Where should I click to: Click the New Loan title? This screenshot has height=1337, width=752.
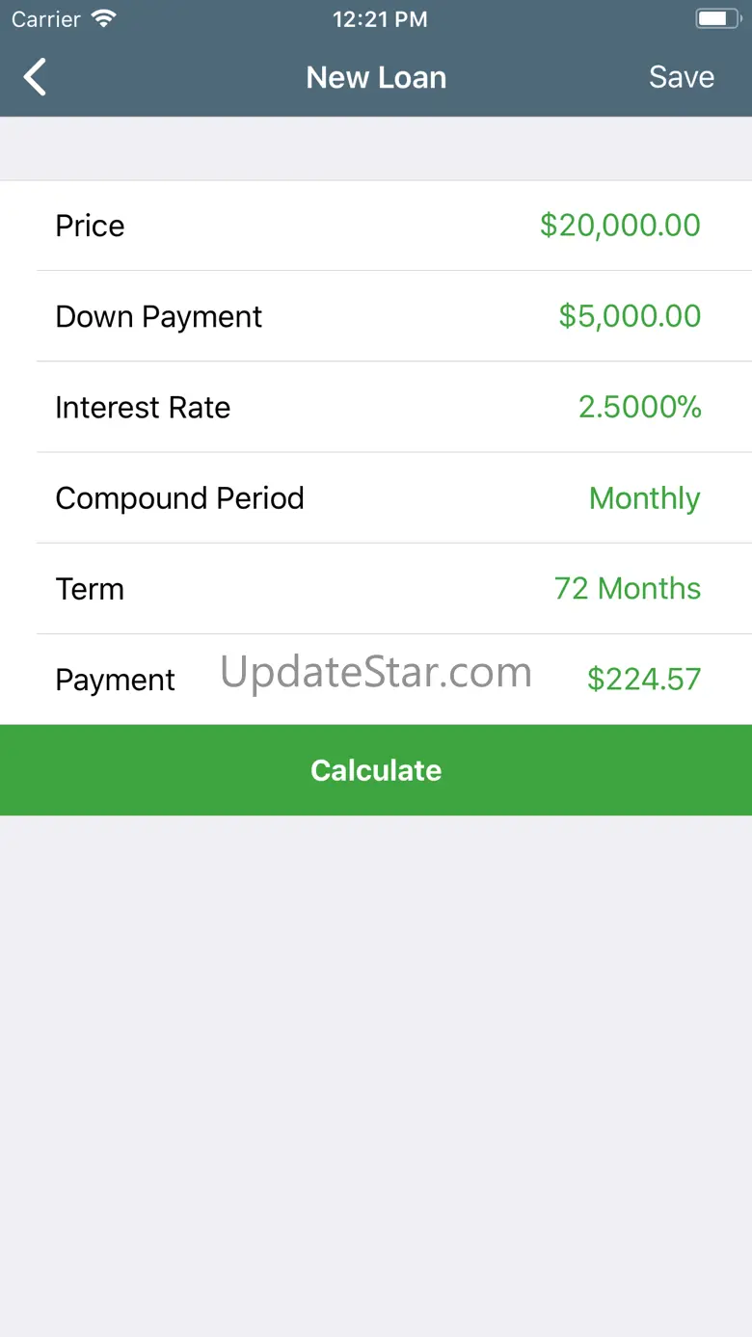(x=376, y=77)
